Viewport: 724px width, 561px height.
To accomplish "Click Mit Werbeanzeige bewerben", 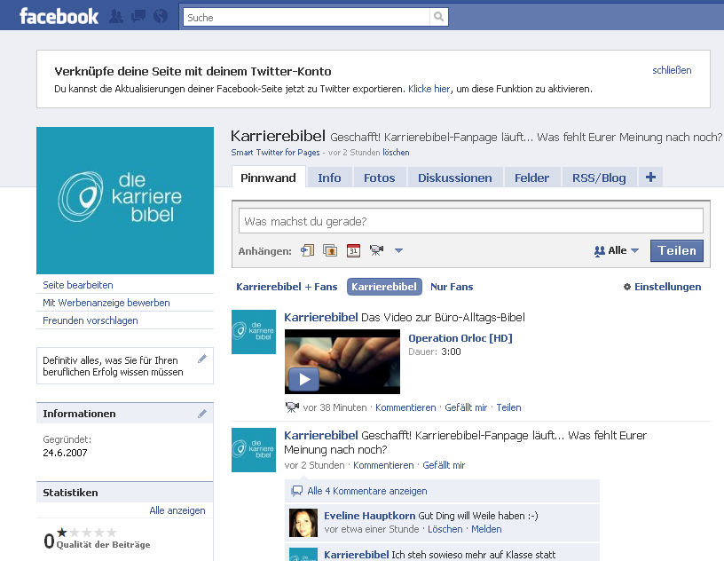I will coord(106,303).
